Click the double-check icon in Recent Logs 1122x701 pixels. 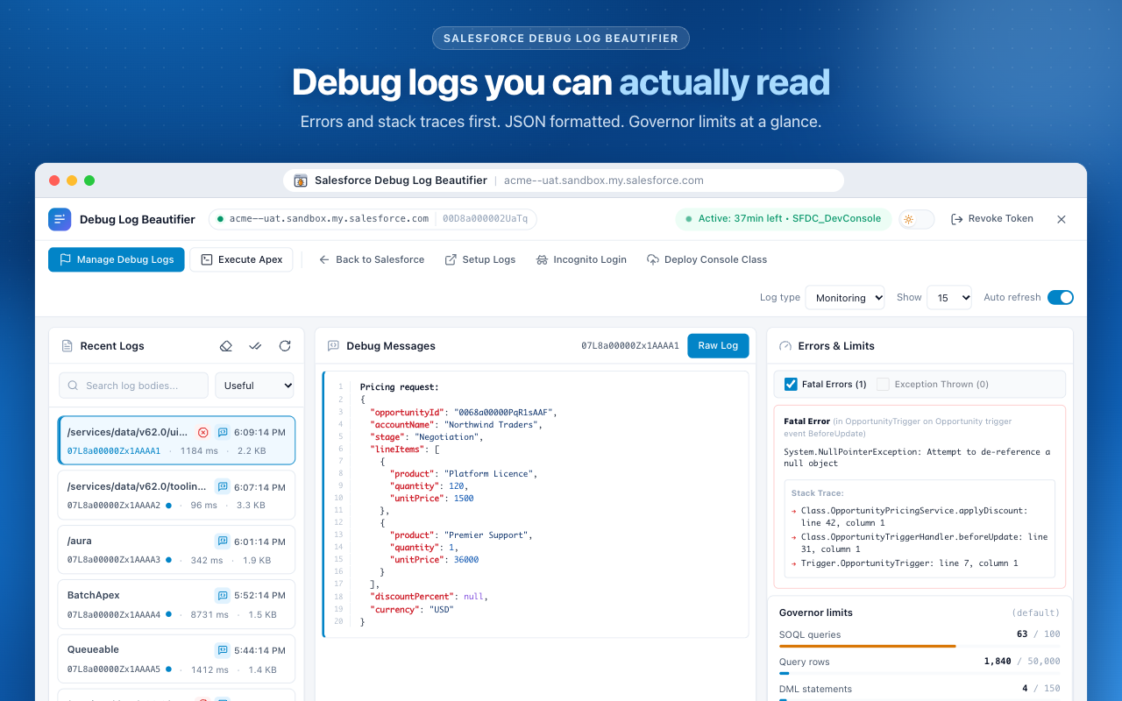pyautogui.click(x=255, y=346)
